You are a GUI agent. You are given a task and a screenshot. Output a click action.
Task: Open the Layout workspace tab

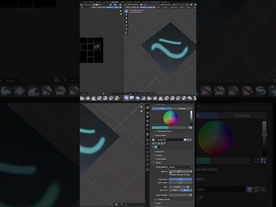pyautogui.click(x=85, y=2)
